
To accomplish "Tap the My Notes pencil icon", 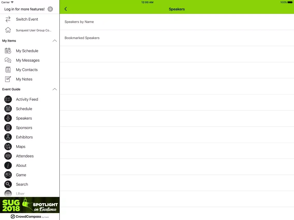I will [x=8, y=79].
